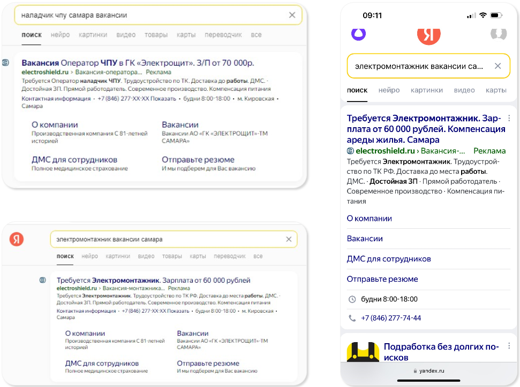520x387 pixels.
Task: Open the red Yandex logo beside desktop search
Action: click(x=17, y=239)
